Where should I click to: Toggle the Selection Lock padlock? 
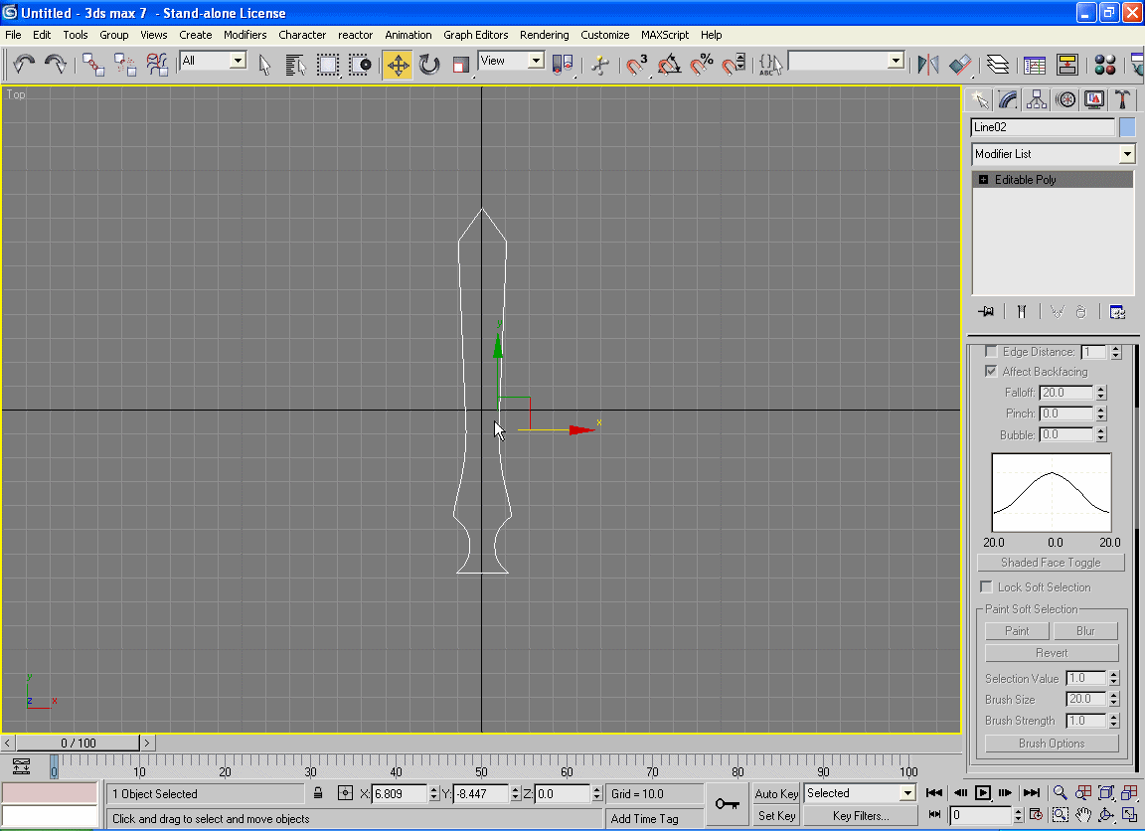coord(318,793)
